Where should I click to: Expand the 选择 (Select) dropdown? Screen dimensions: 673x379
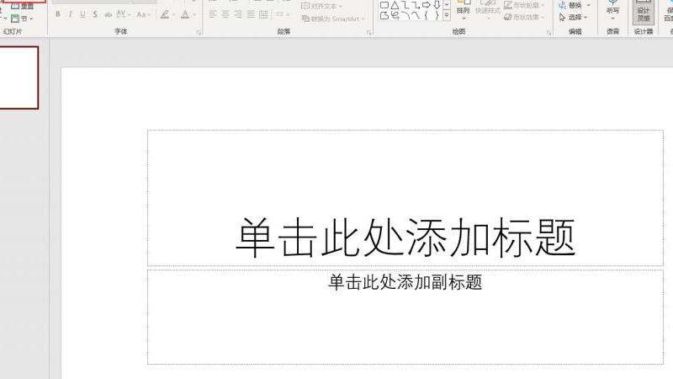574,17
